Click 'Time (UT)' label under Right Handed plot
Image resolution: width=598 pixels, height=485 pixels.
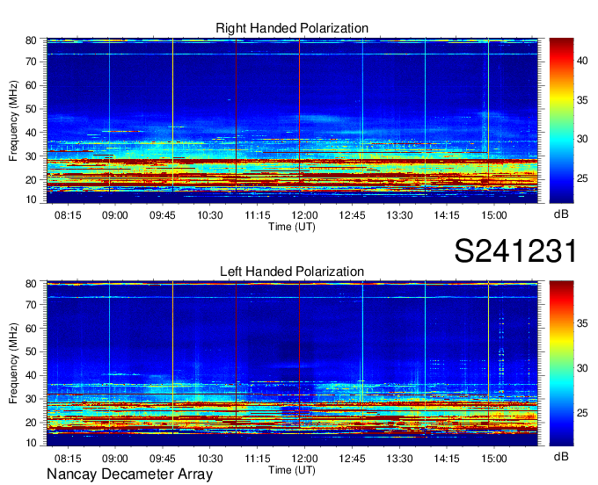292,227
